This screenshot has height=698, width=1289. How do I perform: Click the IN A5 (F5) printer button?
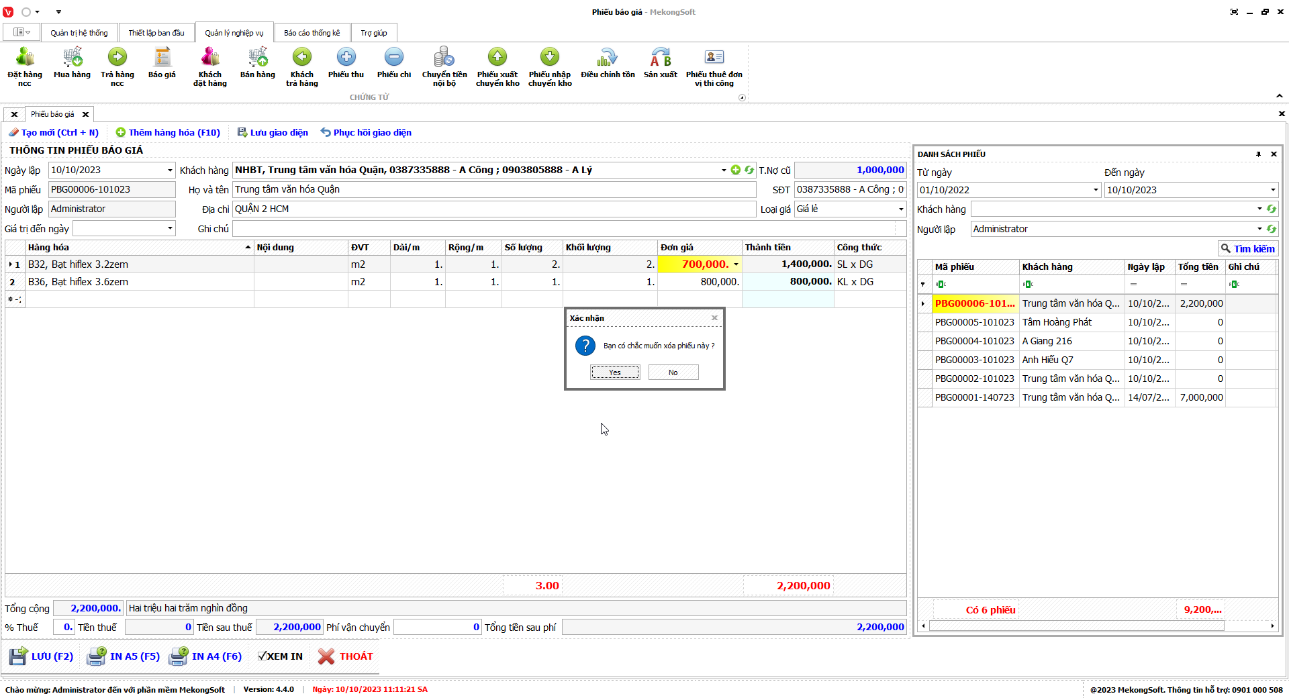[x=124, y=656]
